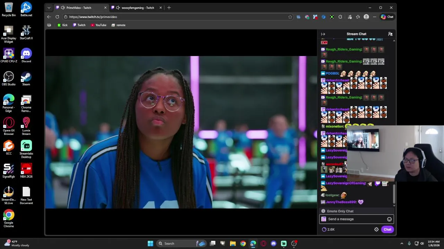Click the stream chat scrollbar
The height and width of the screenshot is (249, 444).
coord(394,194)
